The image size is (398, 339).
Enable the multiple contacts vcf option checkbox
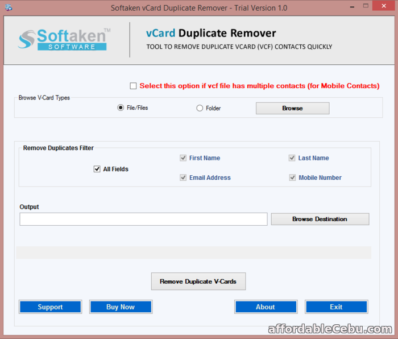tap(133, 86)
